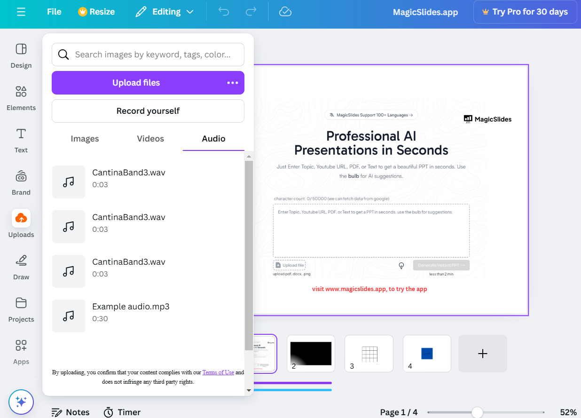581x418 pixels.
Task: Open the Draw sidebar panel
Action: point(21,268)
